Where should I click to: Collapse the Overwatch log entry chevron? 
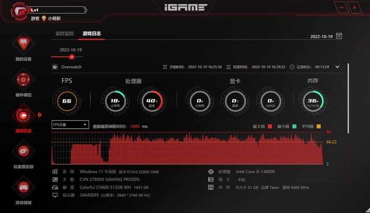coord(337,67)
